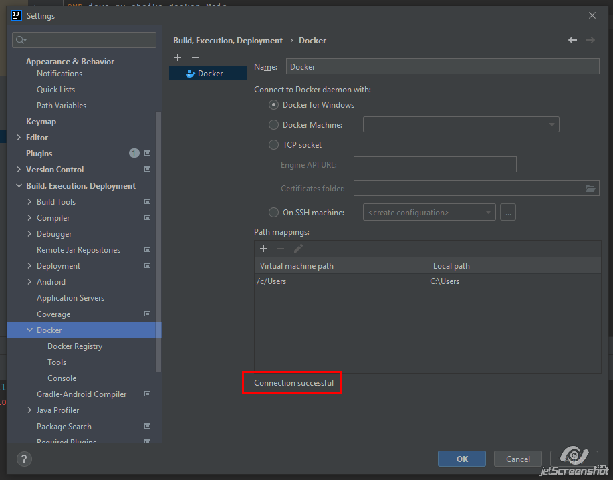Select the On SSH machine radio option
Screen dimensions: 613x480
273,212
